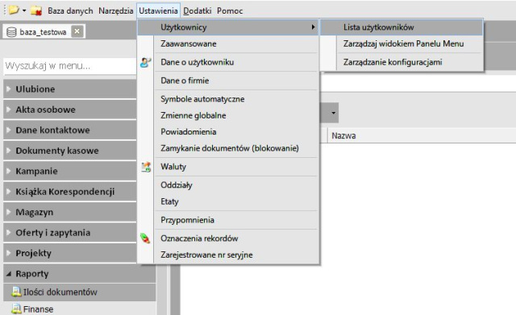
Task: Click the Ustawienia menu
Action: [x=158, y=10]
